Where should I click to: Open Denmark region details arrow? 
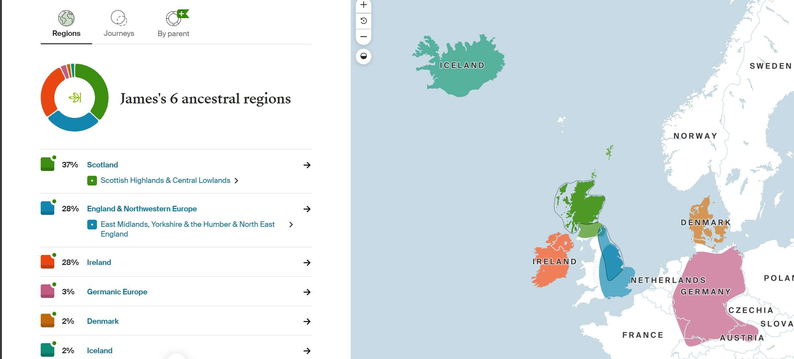coord(307,322)
